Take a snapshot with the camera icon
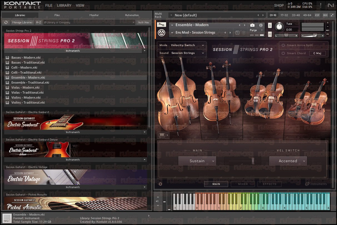The height and width of the screenshot is (225, 337). click(x=252, y=25)
